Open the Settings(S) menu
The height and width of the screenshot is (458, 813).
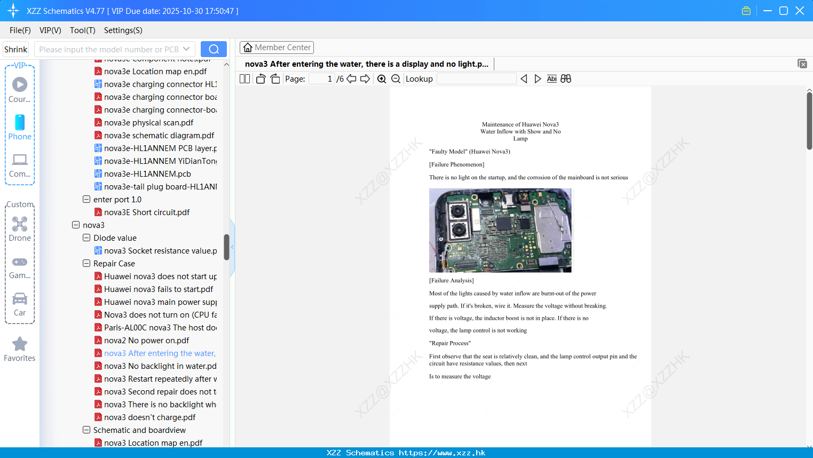(123, 30)
